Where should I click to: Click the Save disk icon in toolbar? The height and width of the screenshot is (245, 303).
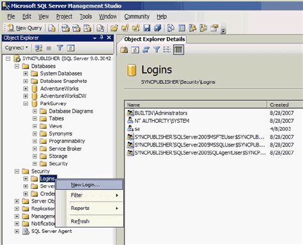[146, 28]
